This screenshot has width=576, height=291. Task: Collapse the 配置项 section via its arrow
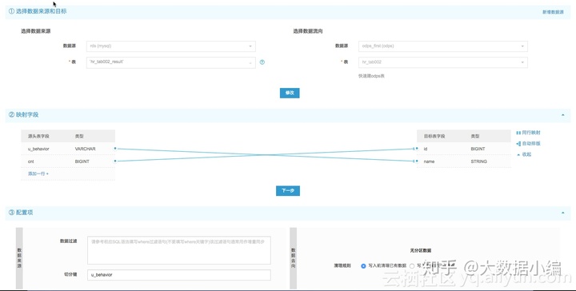562,213
